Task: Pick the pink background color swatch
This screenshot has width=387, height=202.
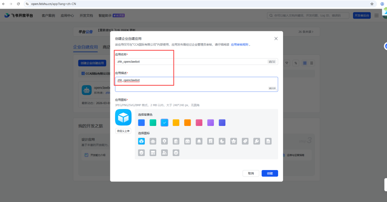Action: pyautogui.click(x=199, y=123)
